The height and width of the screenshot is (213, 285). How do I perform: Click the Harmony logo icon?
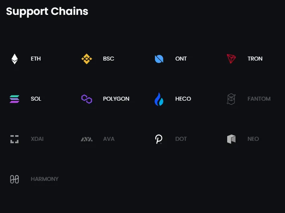click(14, 179)
